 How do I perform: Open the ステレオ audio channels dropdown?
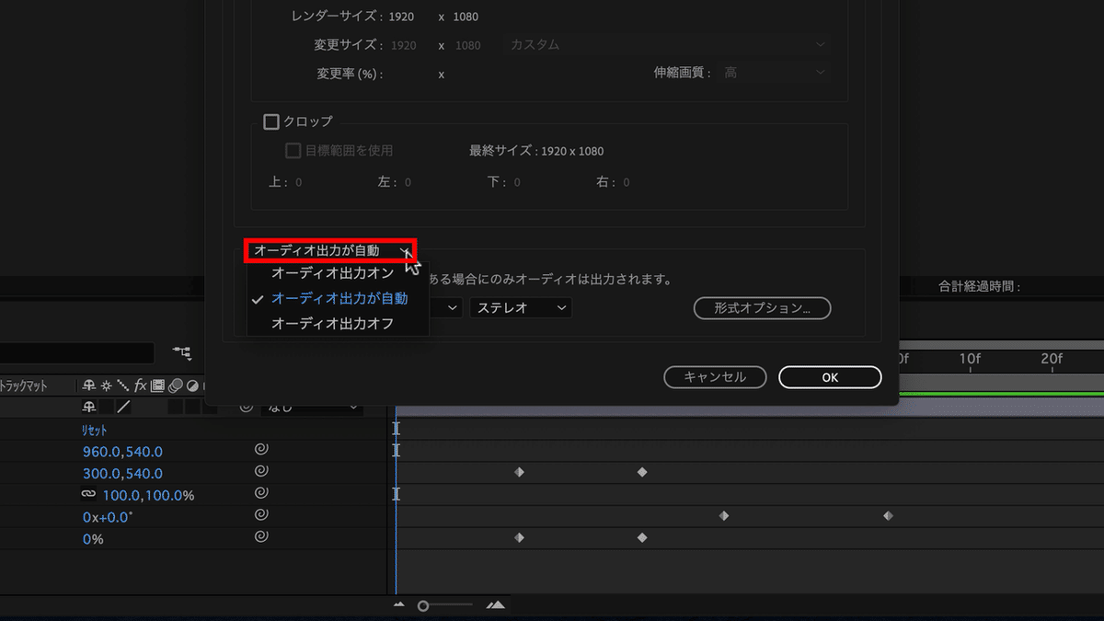(x=520, y=307)
